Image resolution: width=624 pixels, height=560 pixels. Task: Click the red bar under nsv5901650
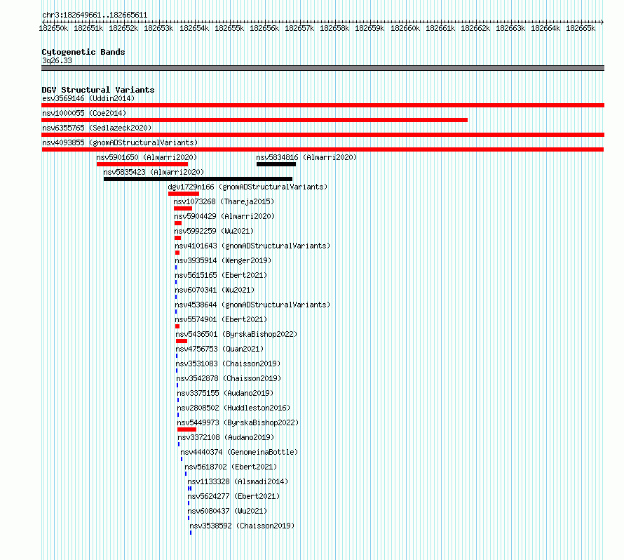(142, 164)
